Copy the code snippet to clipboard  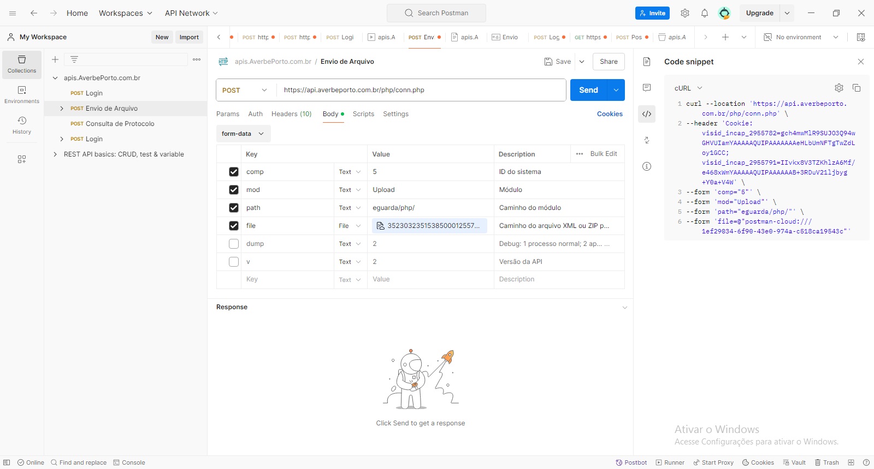tap(857, 88)
